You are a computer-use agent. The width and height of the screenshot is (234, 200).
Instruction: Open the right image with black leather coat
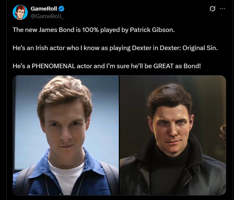(x=173, y=135)
